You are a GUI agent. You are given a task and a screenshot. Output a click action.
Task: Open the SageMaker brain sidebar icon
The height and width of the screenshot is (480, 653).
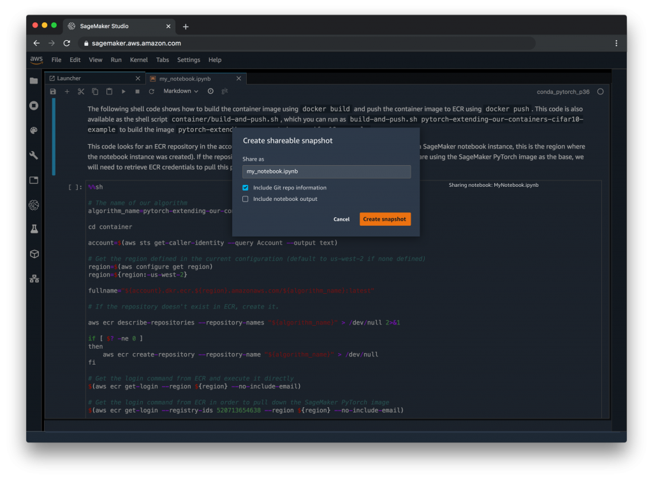tap(34, 205)
